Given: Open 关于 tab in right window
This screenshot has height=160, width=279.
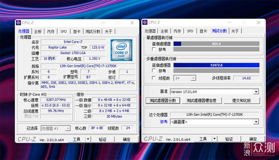Looking at the screenshot, I should [x=235, y=31].
